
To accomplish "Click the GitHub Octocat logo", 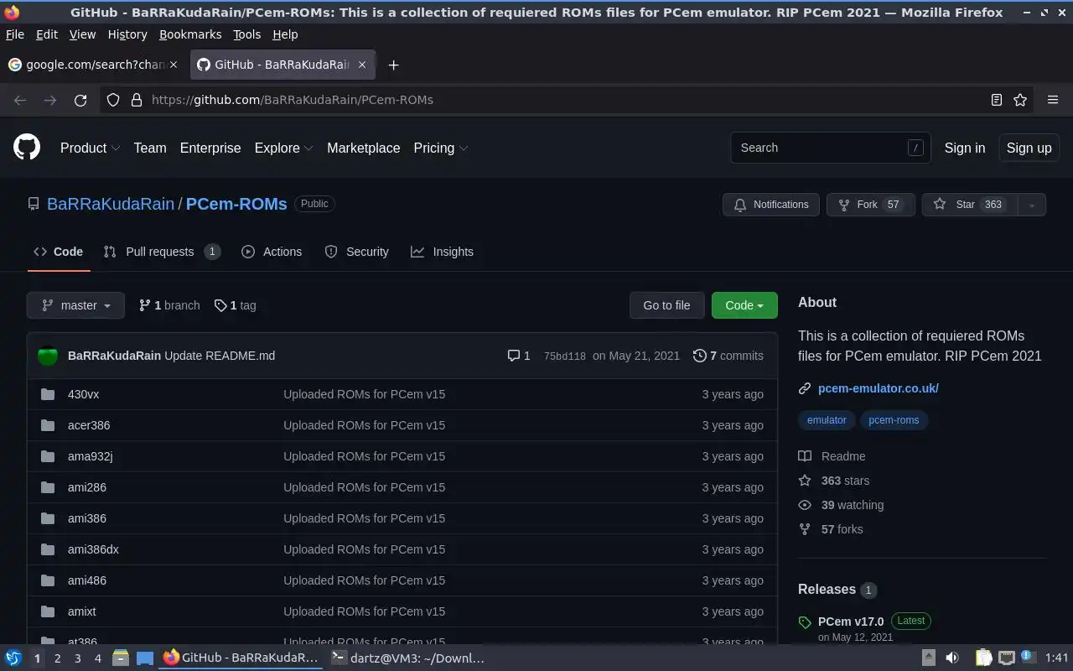I will [27, 148].
